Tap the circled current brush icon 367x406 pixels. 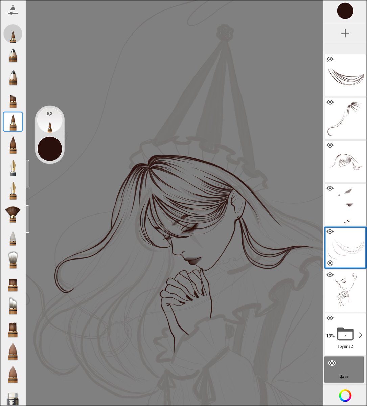tap(13, 34)
